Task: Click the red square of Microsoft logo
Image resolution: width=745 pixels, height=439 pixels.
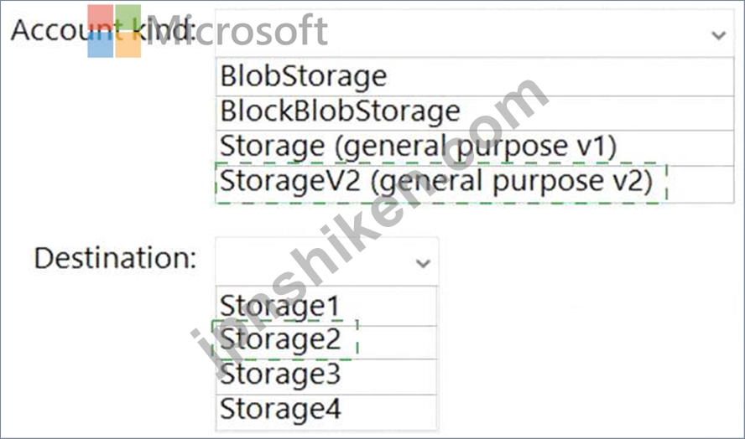Action: coord(100,17)
